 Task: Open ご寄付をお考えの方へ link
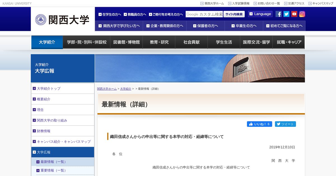[166, 14]
